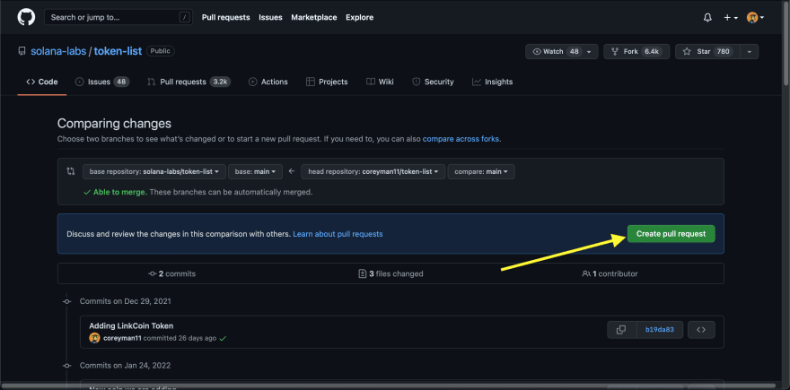Image resolution: width=790 pixels, height=390 pixels.
Task: Open the base: main branch dropdown
Action: tap(256, 171)
